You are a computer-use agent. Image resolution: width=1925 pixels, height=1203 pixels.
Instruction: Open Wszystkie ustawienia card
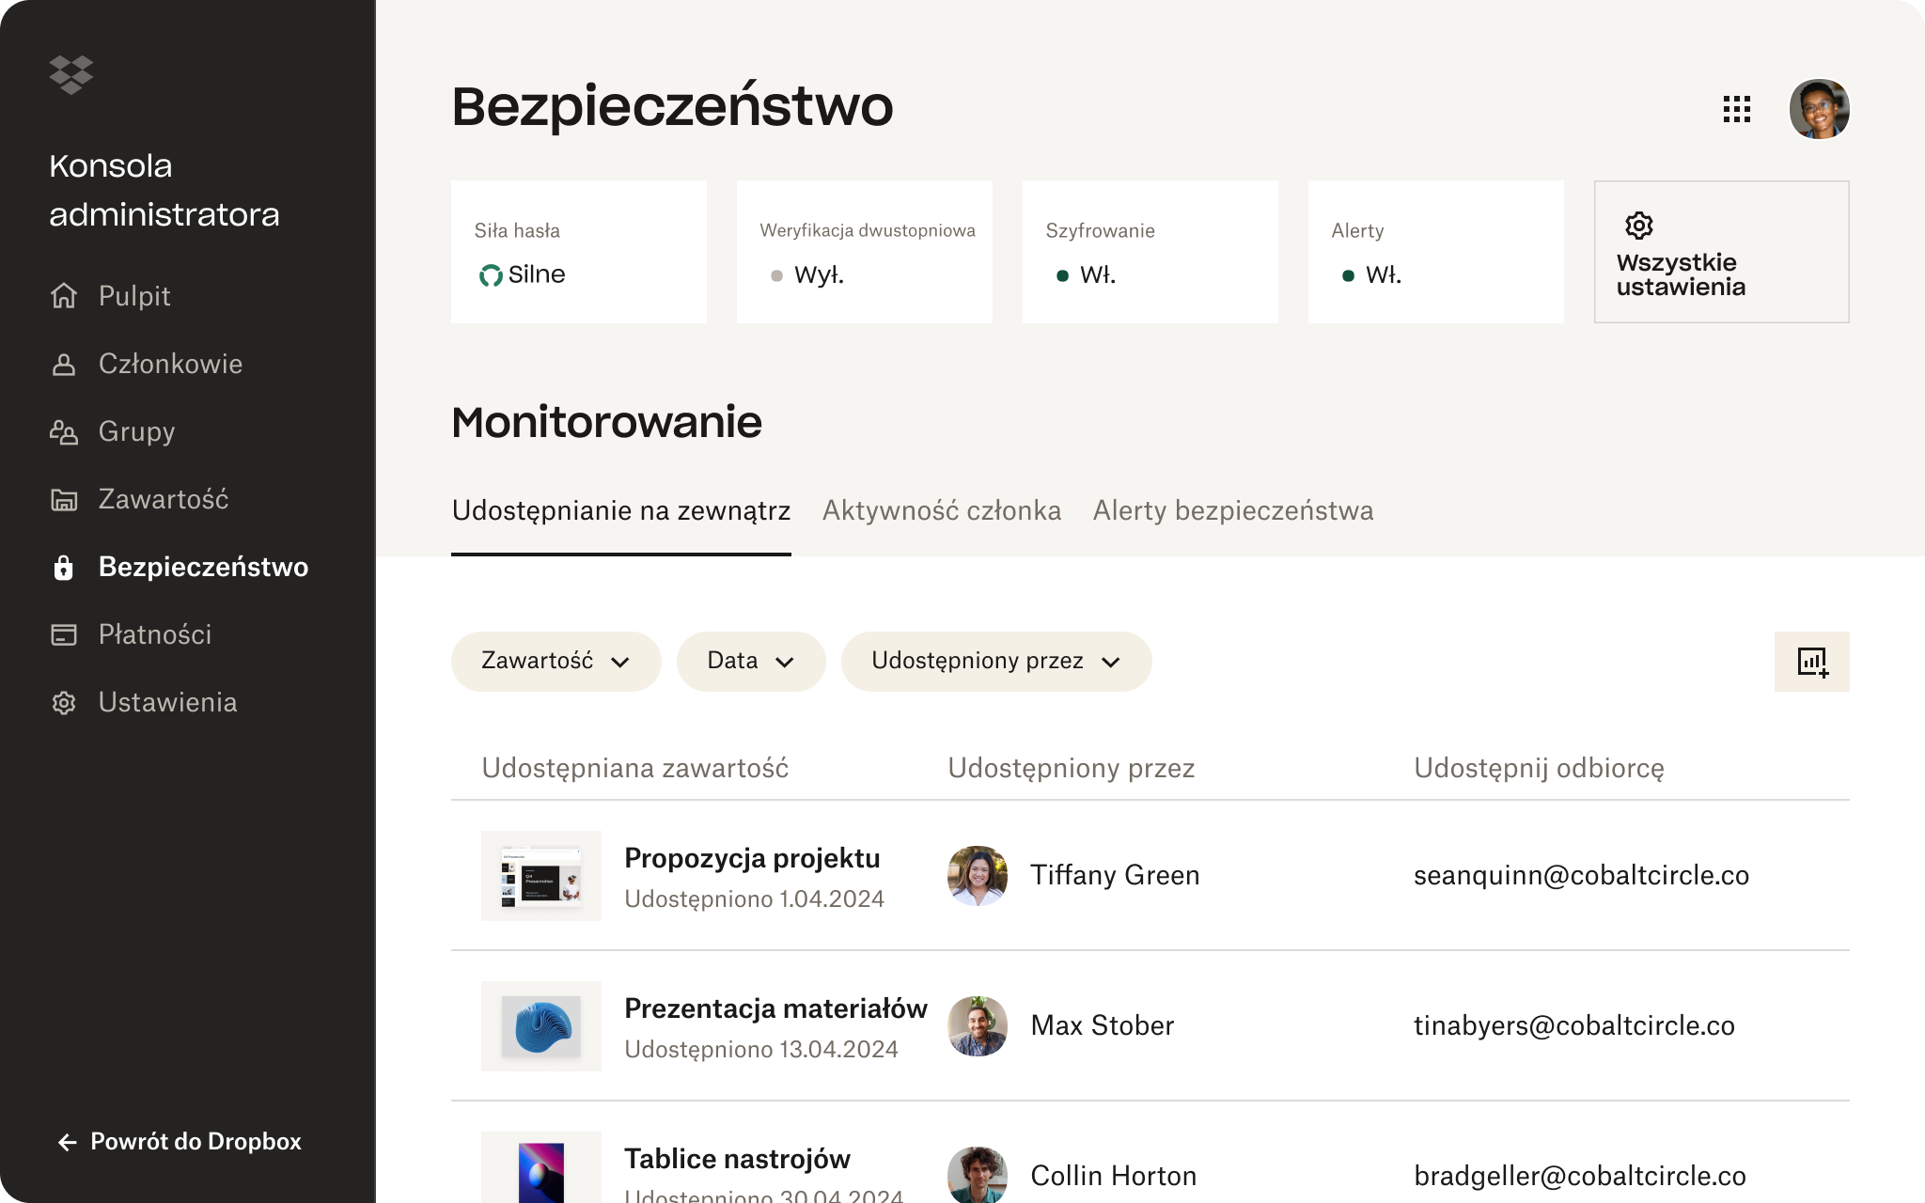coord(1722,252)
